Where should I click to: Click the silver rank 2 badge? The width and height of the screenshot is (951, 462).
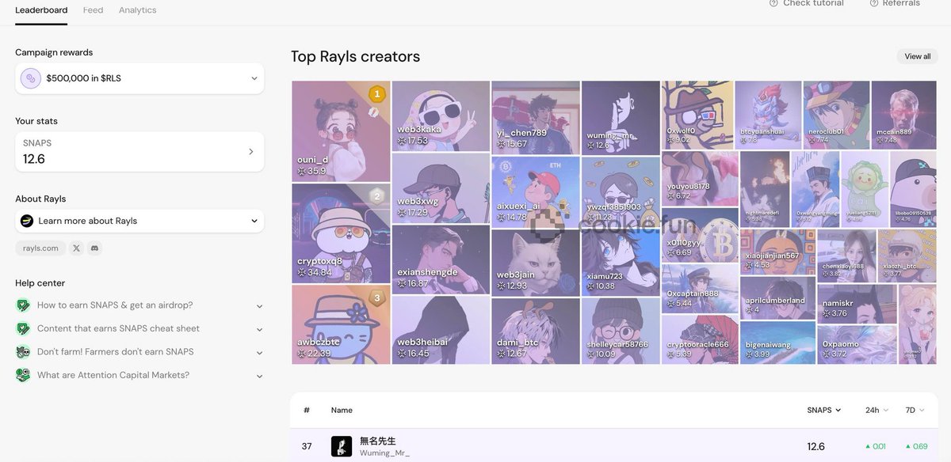pos(377,196)
